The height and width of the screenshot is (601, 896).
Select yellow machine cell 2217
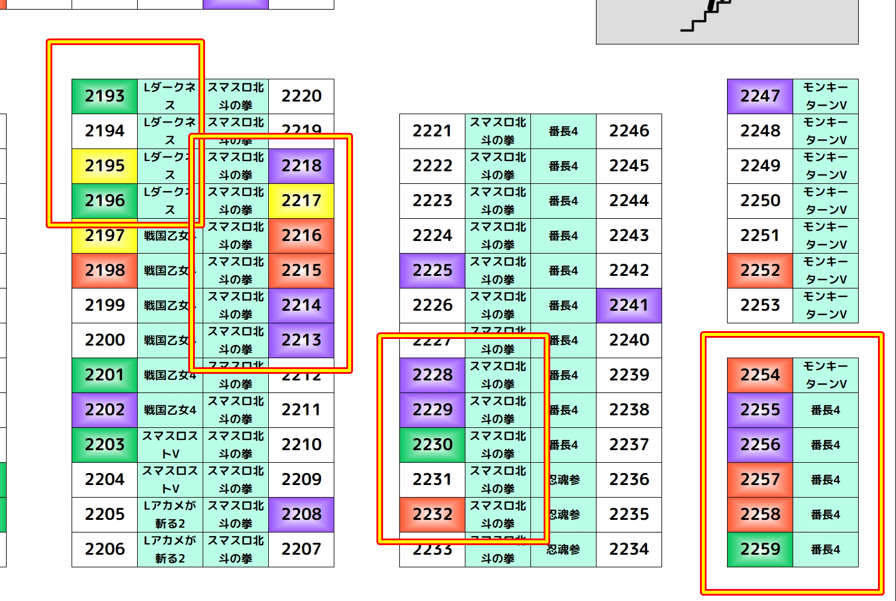pos(301,201)
